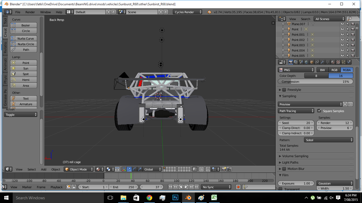Expand the Light Paths panel
Screen dimensions: 362x203
[x=290, y=163]
